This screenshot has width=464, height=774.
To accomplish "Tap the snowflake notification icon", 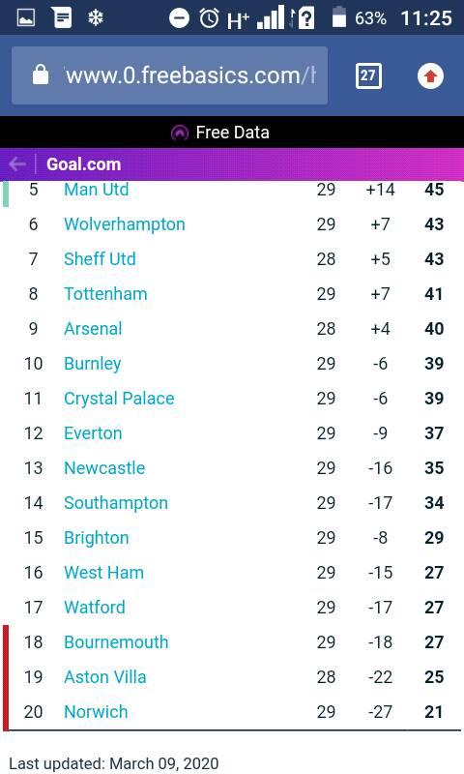I will 95,18.
